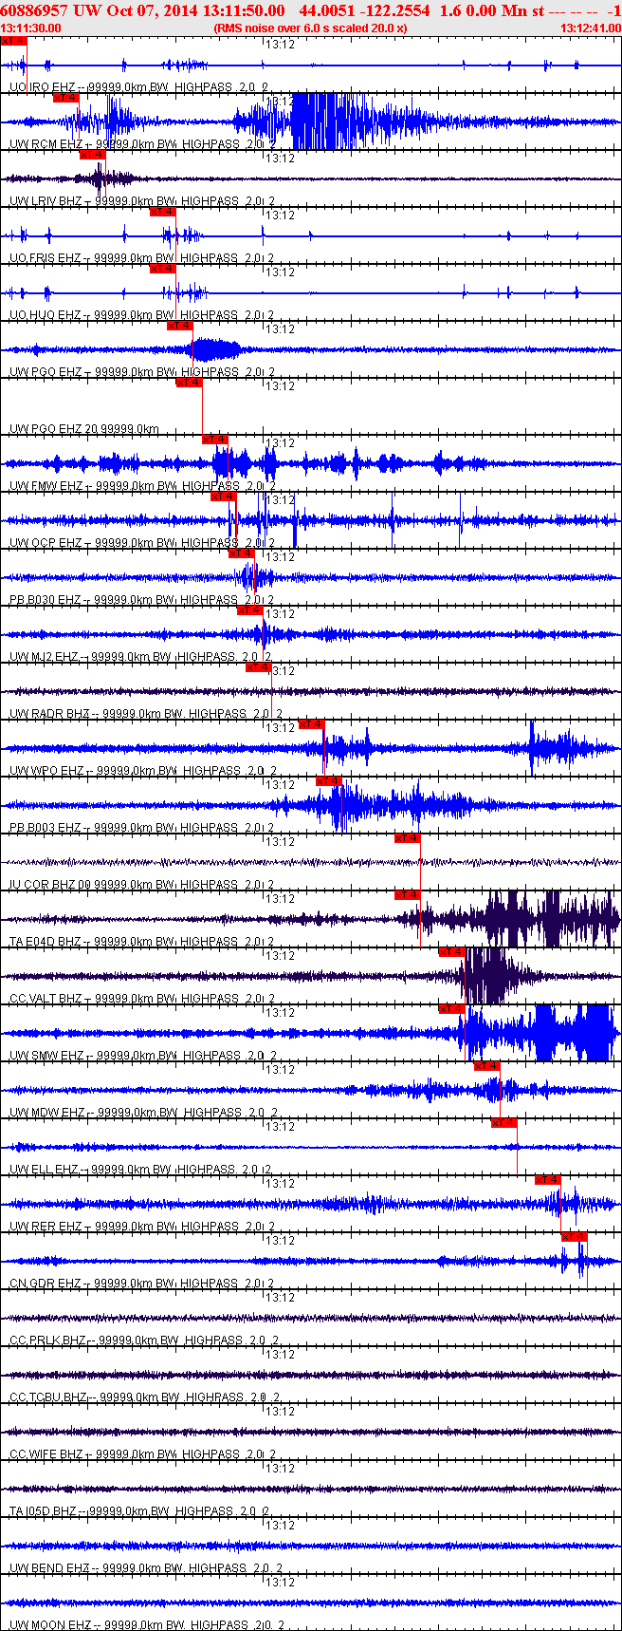Select the red pick marker on UO FRIS trace
This screenshot has height=1631, width=622.
(163, 211)
